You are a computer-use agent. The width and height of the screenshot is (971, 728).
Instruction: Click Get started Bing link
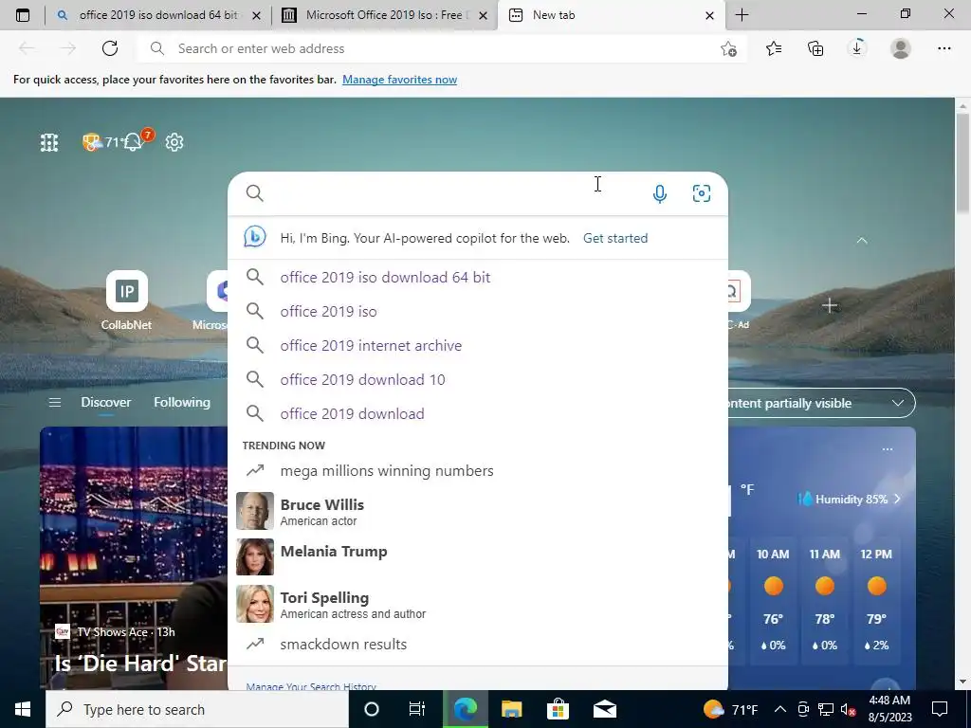[x=614, y=238]
